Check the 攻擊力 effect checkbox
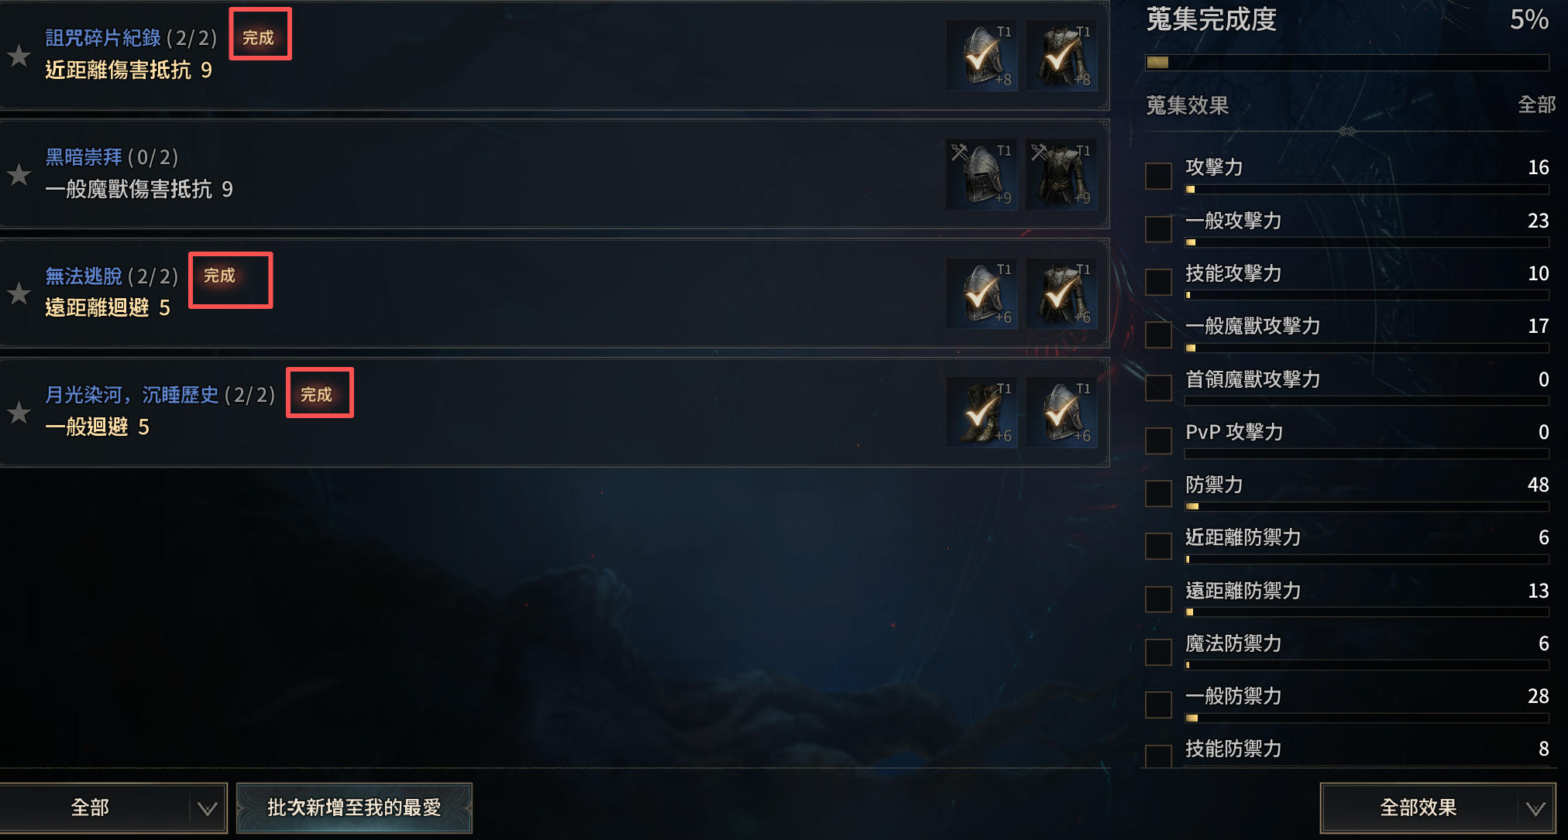Screen dimensions: 1568x840 (1158, 176)
